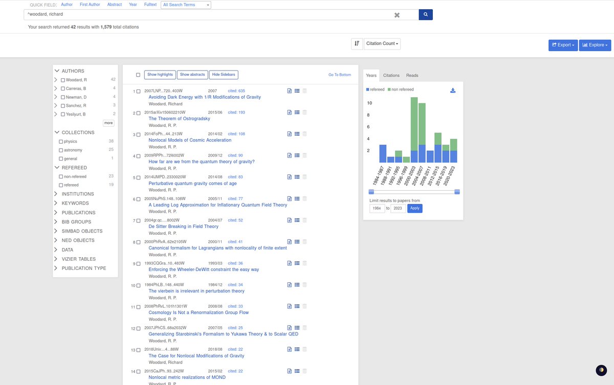Open citations list icon for Wheeler-DeWitt constraint paper

coord(297,263)
